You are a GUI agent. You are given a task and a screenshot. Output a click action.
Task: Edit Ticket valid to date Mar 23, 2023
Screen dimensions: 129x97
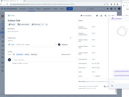pos(96,68)
